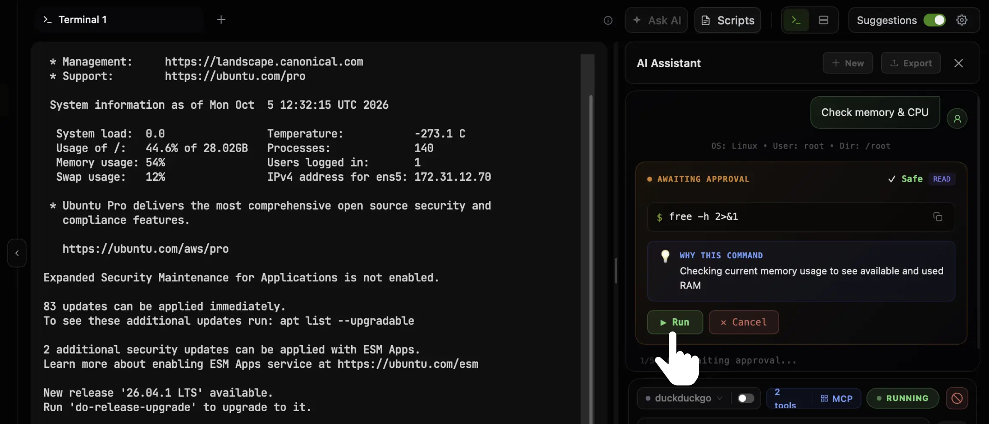Export the AI Assistant conversation
This screenshot has height=424, width=989.
911,63
